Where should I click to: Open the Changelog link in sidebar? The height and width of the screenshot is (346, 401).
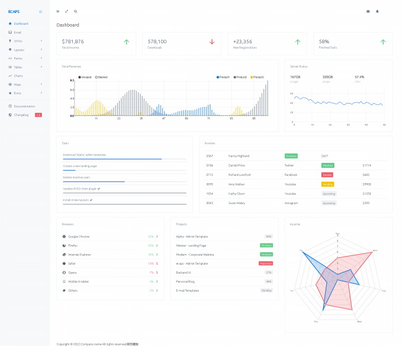pyautogui.click(x=21, y=115)
